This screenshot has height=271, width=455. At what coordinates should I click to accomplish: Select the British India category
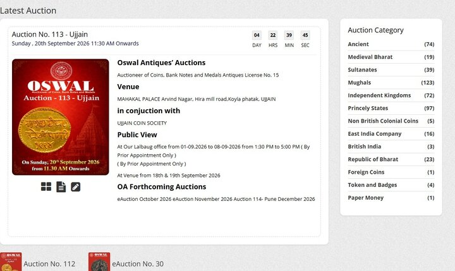pos(364,146)
